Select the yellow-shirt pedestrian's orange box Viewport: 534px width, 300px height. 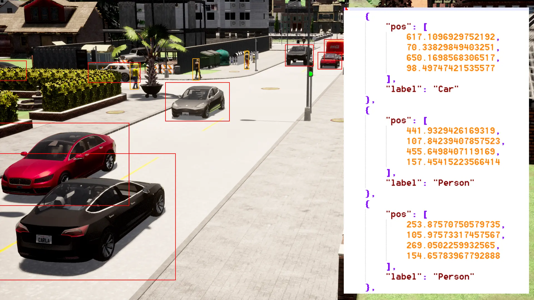134,77
